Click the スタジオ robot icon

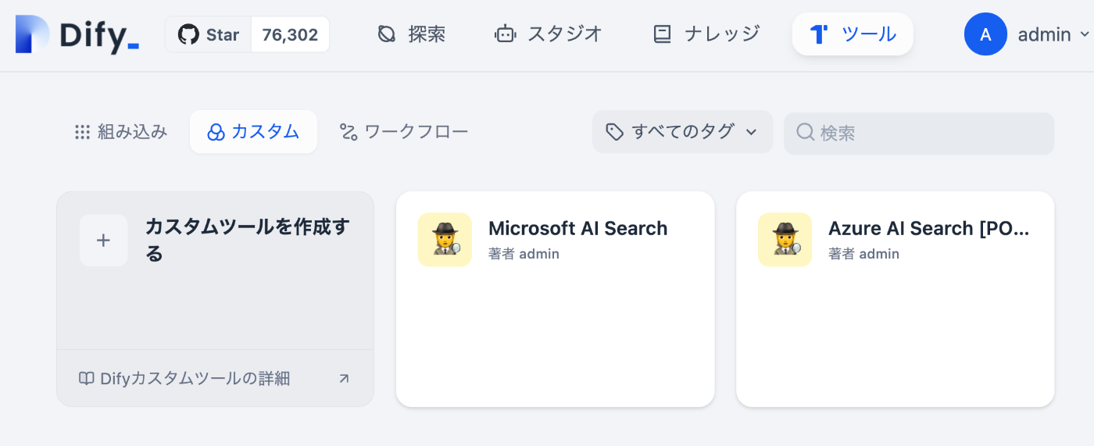click(x=506, y=34)
